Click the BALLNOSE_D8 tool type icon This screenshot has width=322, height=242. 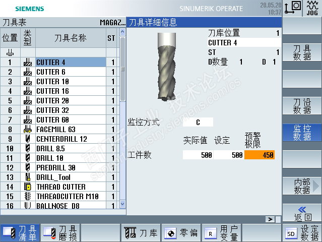click(x=28, y=205)
